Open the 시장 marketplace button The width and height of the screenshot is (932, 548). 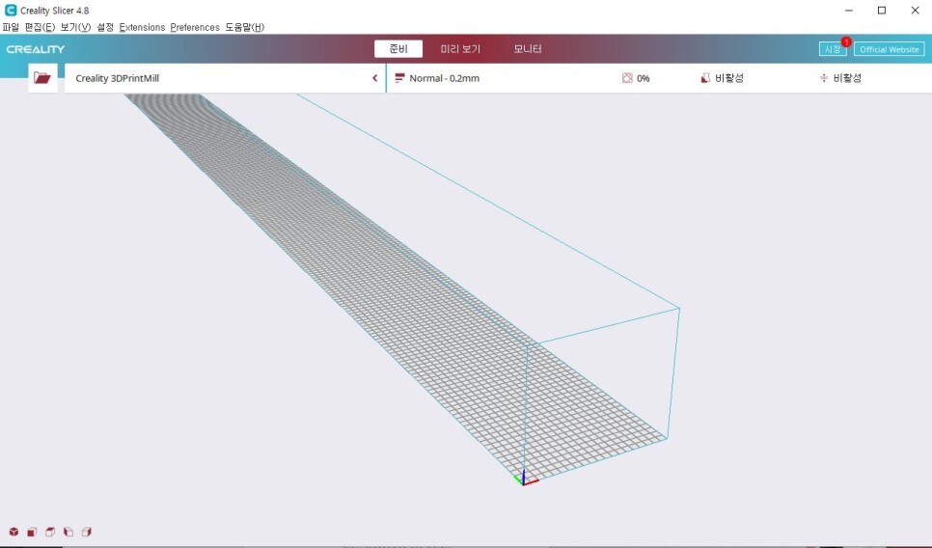[x=832, y=49]
